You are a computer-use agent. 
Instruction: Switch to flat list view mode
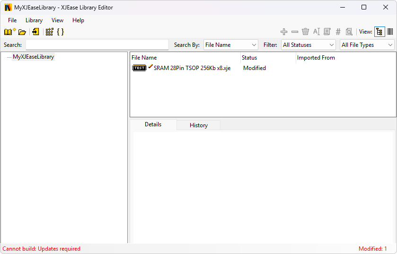(x=390, y=32)
